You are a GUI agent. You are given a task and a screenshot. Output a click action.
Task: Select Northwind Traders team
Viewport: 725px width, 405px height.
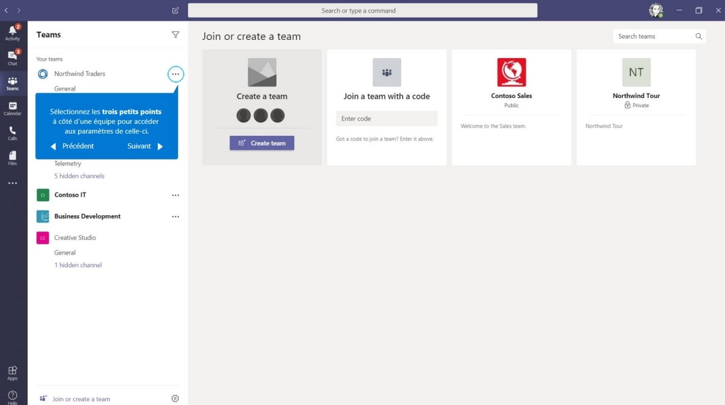tap(80, 74)
